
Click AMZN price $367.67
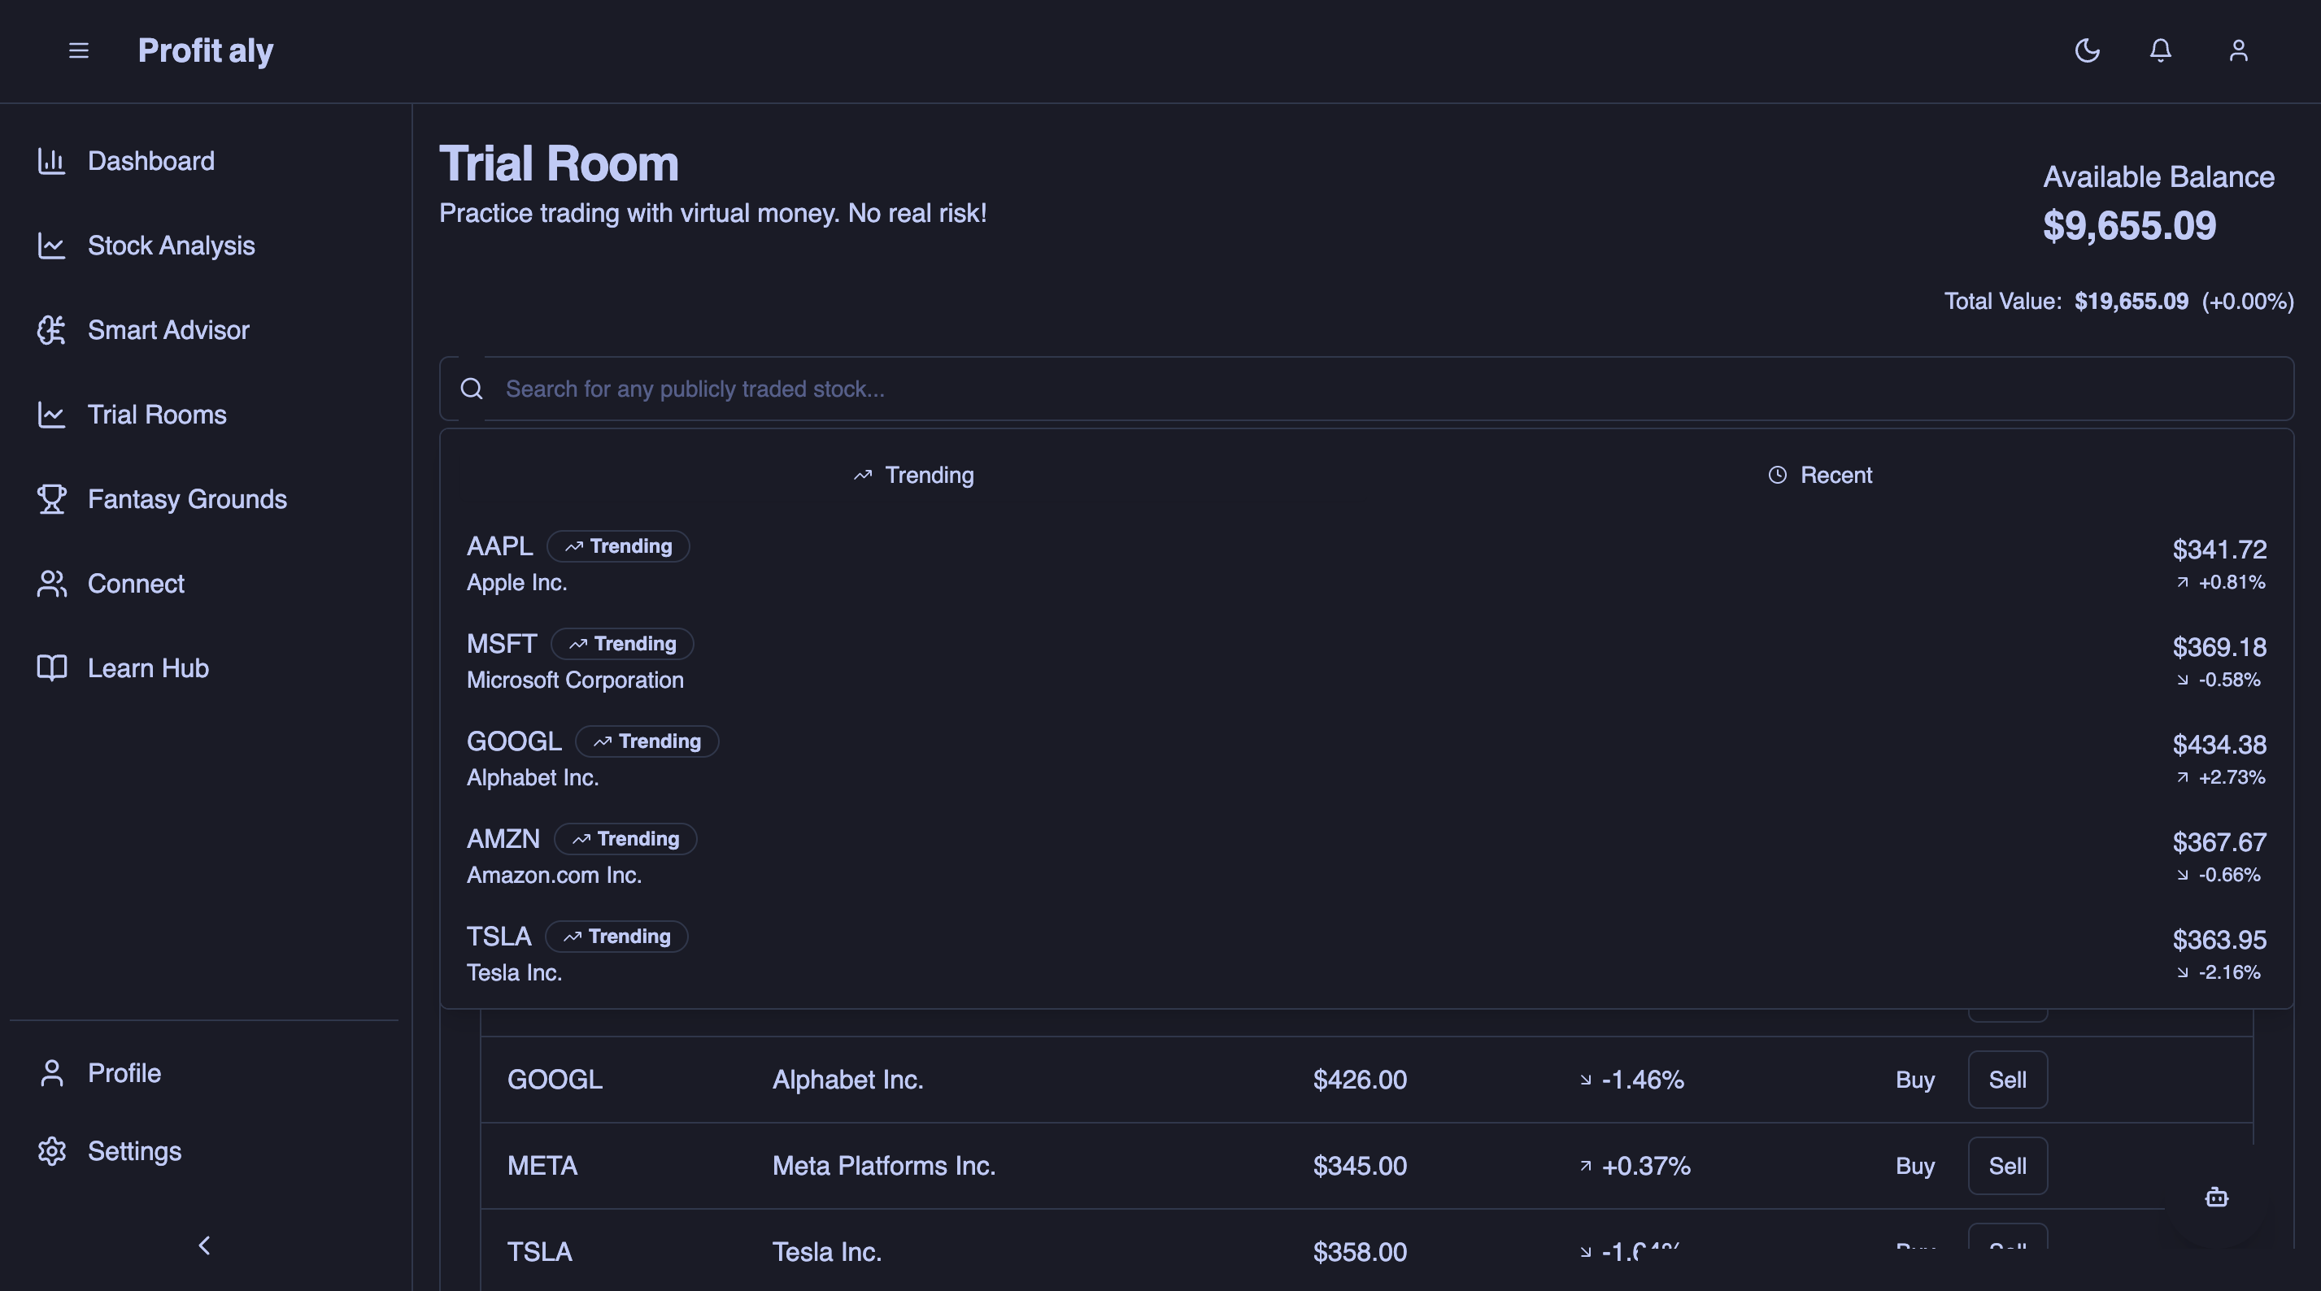[x=2219, y=842]
